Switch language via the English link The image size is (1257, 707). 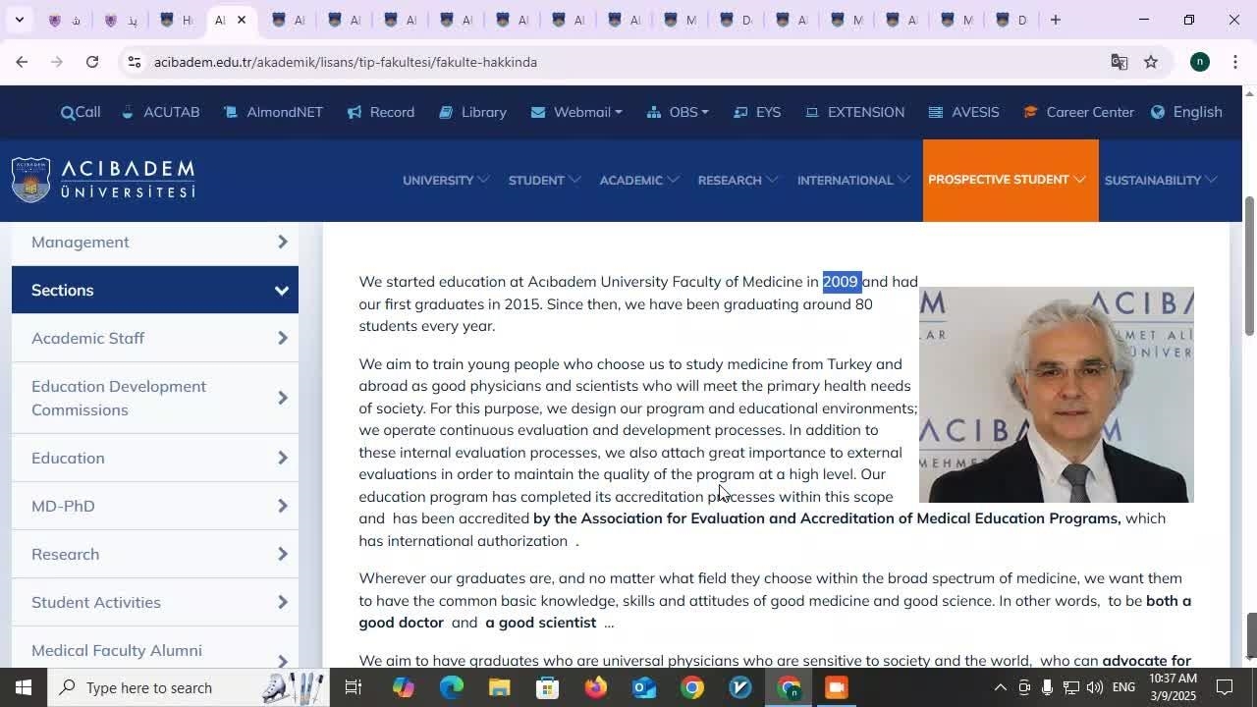click(x=1186, y=113)
